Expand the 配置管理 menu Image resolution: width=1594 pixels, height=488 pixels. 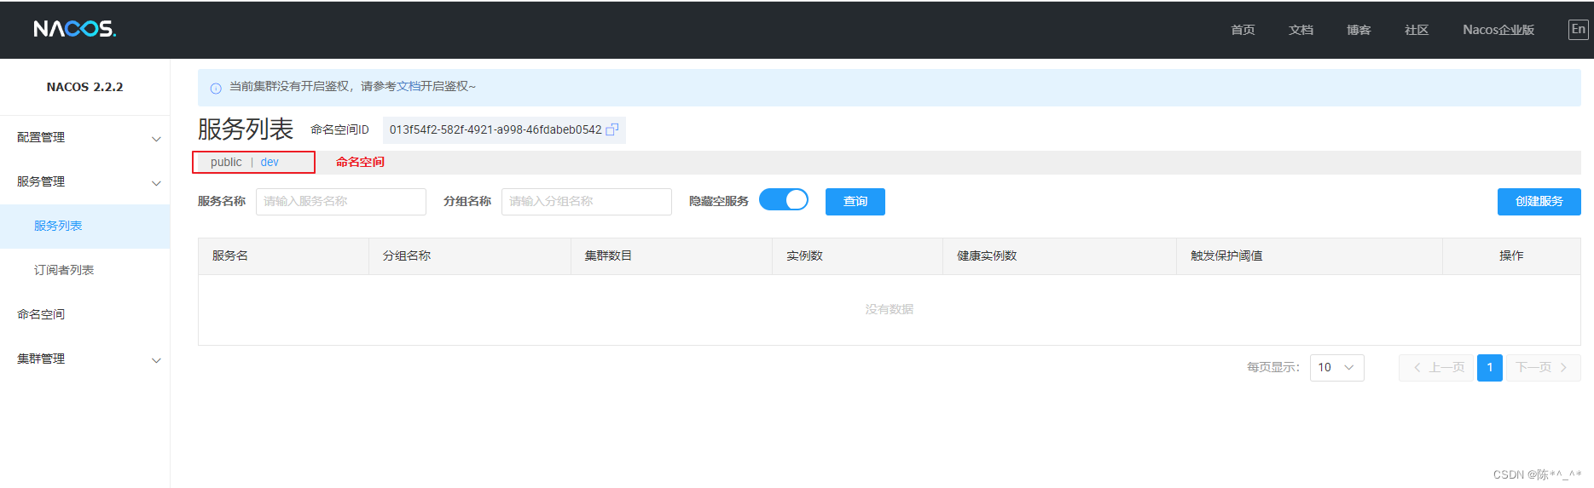[x=85, y=138]
